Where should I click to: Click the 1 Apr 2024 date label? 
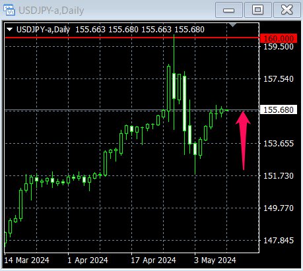(x=88, y=260)
